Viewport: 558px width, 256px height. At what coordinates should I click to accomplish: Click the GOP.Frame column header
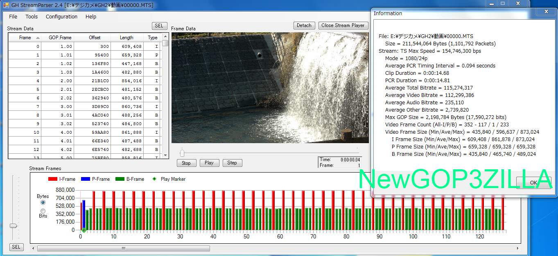(x=60, y=38)
